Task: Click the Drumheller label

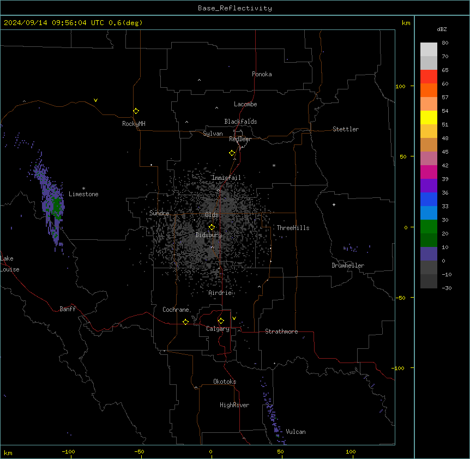Action: point(348,265)
